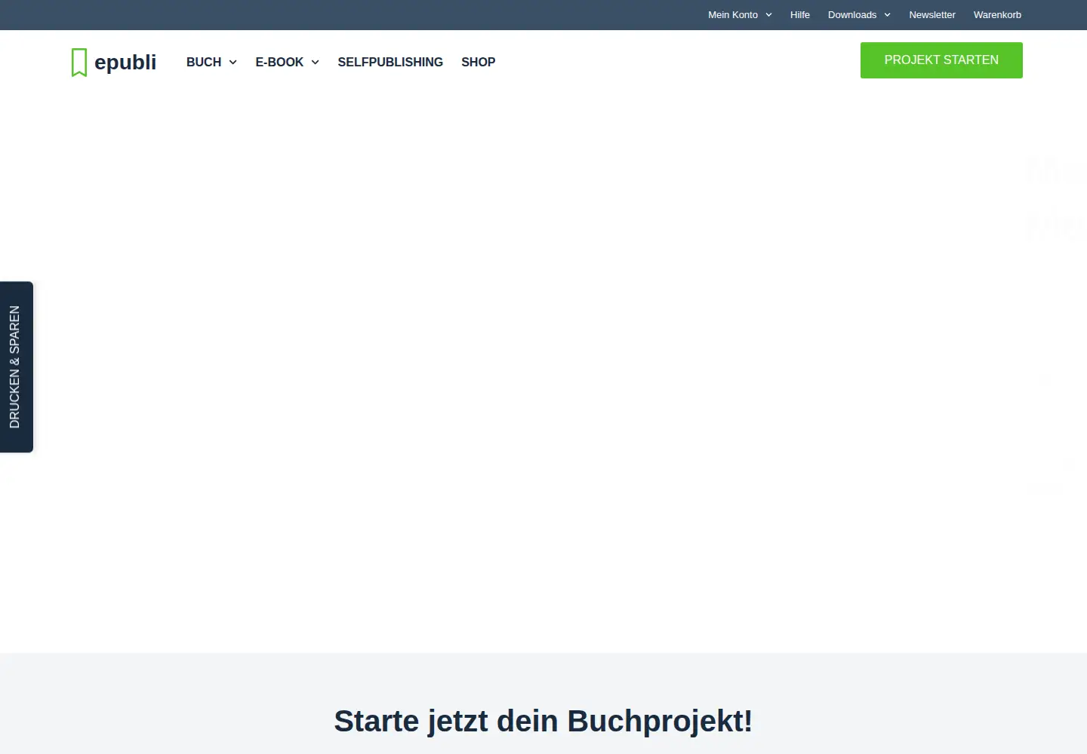Click the epubli bookmark logo icon

tap(79, 63)
